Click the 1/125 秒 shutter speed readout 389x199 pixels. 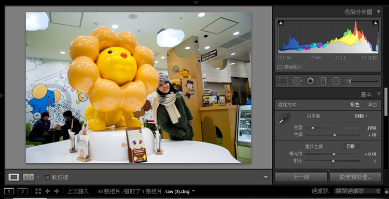click(369, 58)
